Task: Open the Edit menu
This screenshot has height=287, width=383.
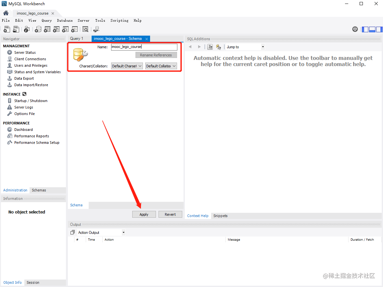Action: click(x=19, y=20)
